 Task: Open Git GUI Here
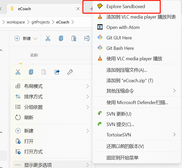tap(119, 38)
